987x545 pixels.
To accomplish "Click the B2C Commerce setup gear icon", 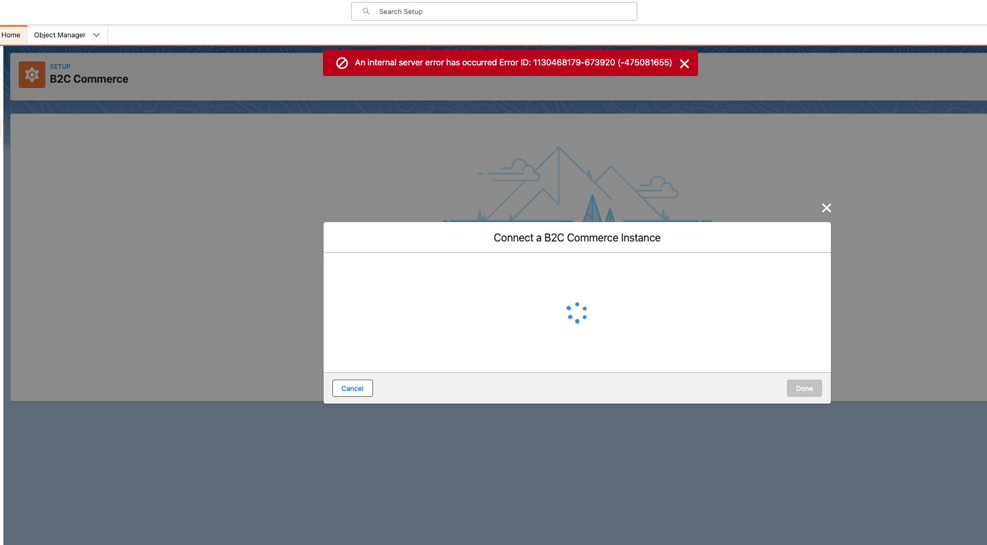I will pos(32,75).
